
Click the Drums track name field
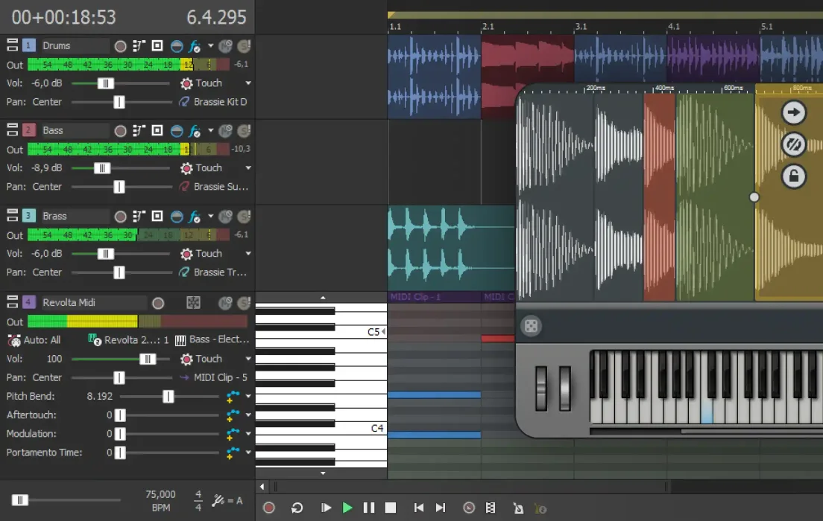click(x=75, y=45)
